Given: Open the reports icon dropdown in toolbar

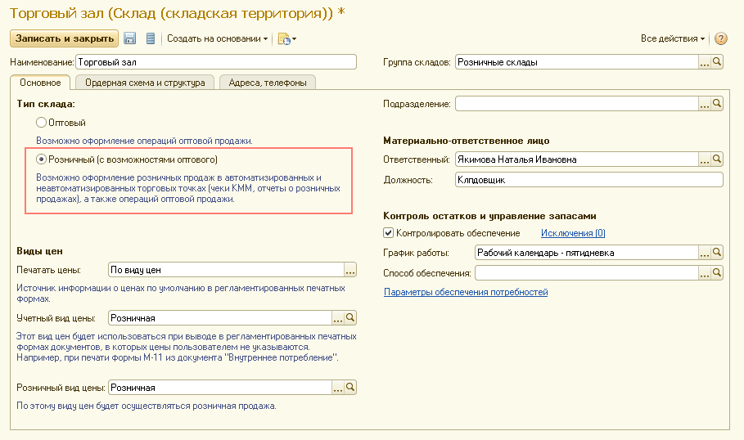Looking at the screenshot, I should pyautogui.click(x=286, y=38).
